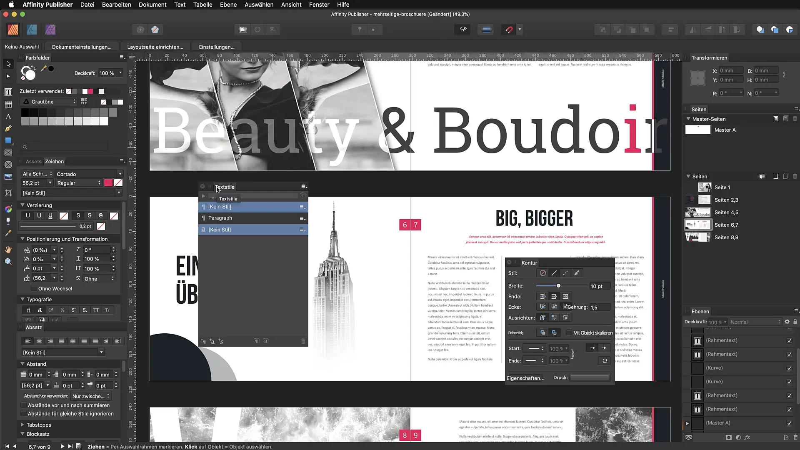Select the Frame Text tool

(8, 92)
